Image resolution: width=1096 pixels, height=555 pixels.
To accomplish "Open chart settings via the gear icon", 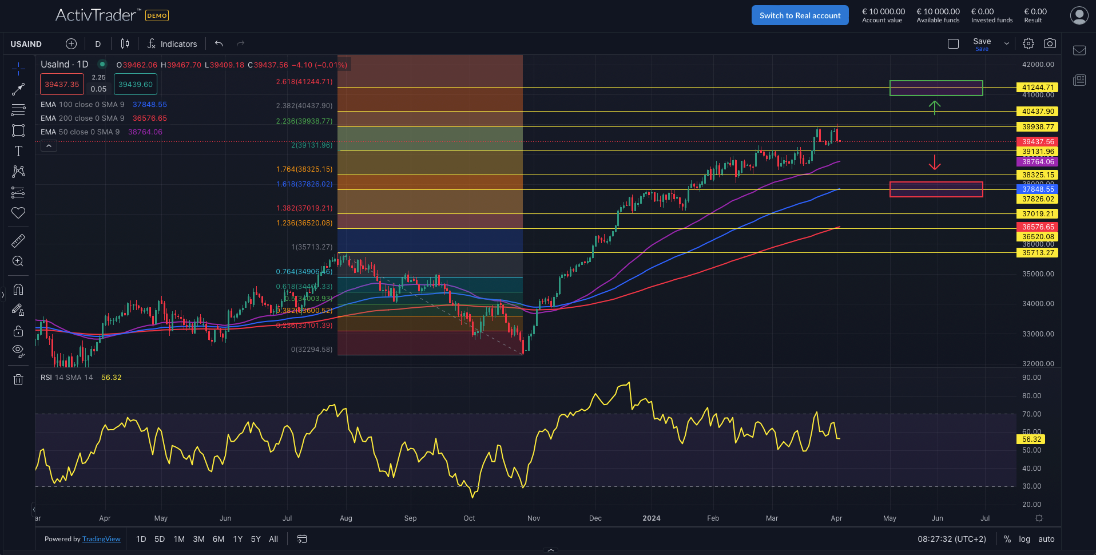I will (1028, 43).
